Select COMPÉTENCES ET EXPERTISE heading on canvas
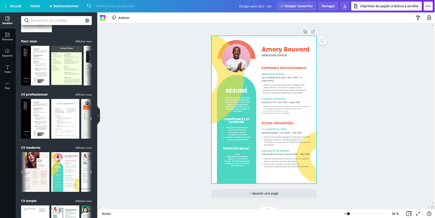Image resolution: width=435 pixels, height=218 pixels. tap(236, 120)
